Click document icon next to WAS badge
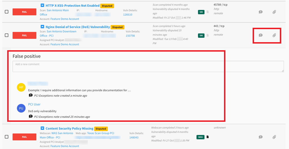The width and height of the screenshot is (289, 149). (207, 137)
